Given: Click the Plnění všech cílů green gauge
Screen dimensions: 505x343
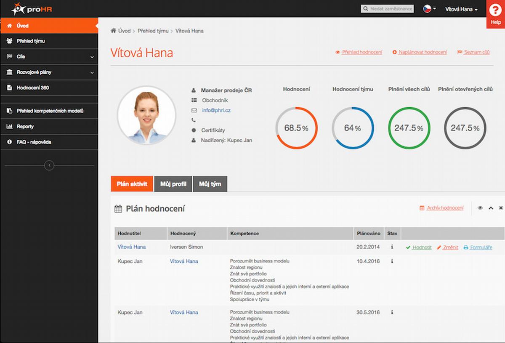Looking at the screenshot, I should 409,128.
